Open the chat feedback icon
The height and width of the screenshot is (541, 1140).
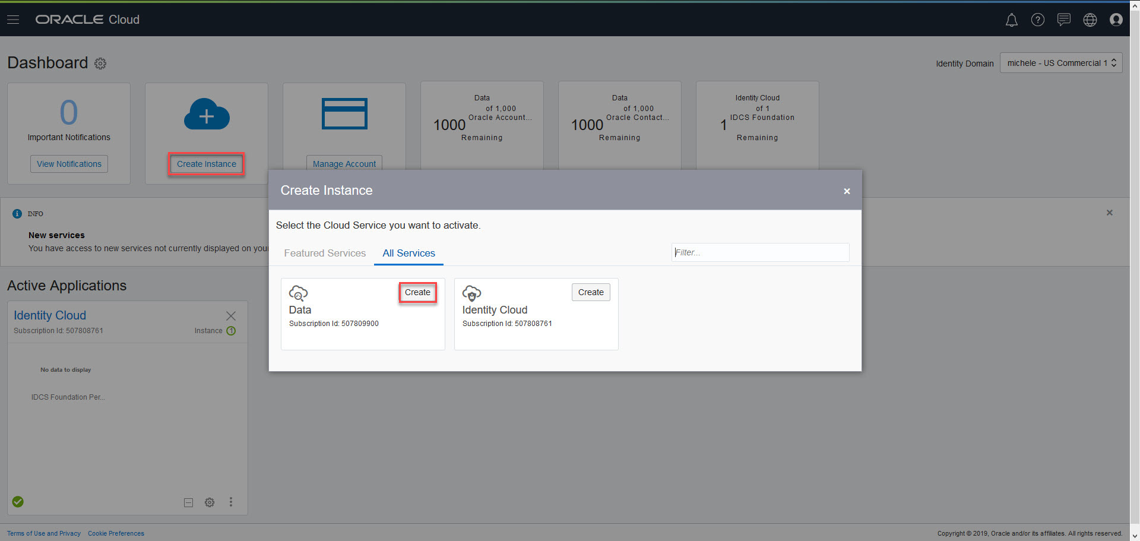click(x=1063, y=20)
